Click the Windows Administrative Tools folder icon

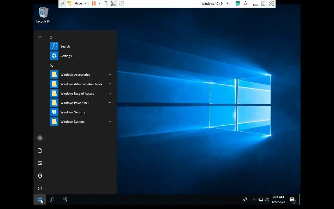tap(54, 84)
